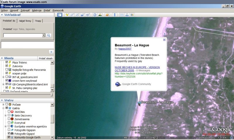Viewport: 234px width, 140px height.
Task: Click the Zemetrasenia earthquake icon
Action: 12,119
